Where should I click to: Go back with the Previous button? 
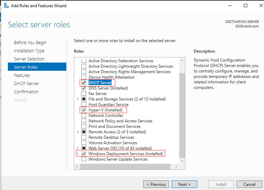click(156, 184)
